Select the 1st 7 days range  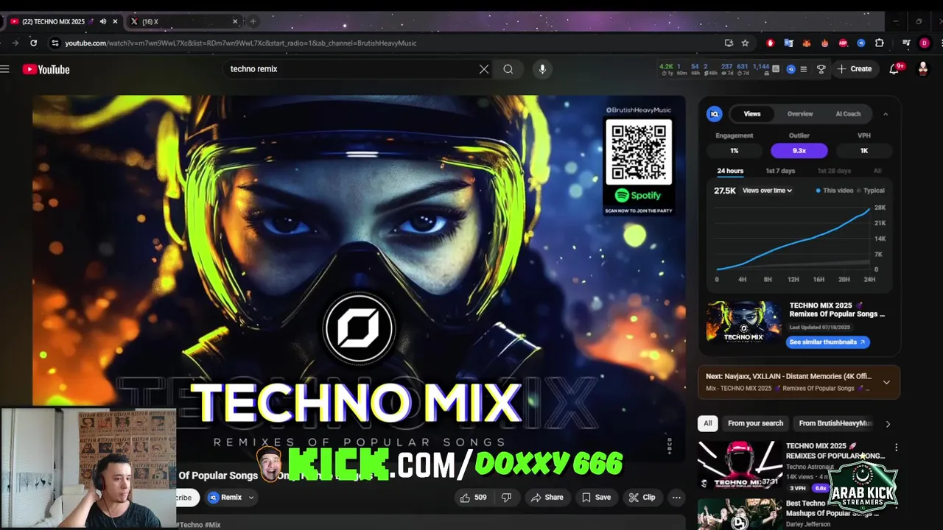(x=780, y=171)
